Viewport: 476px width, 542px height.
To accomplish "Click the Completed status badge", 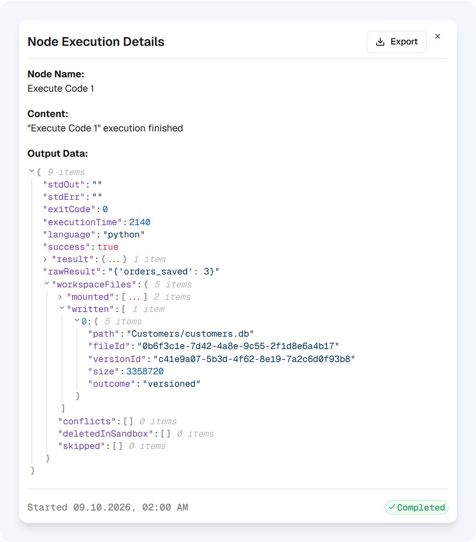I will pyautogui.click(x=416, y=507).
